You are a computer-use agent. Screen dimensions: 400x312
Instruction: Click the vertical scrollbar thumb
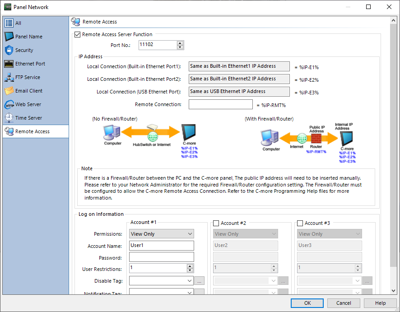[x=393, y=145]
